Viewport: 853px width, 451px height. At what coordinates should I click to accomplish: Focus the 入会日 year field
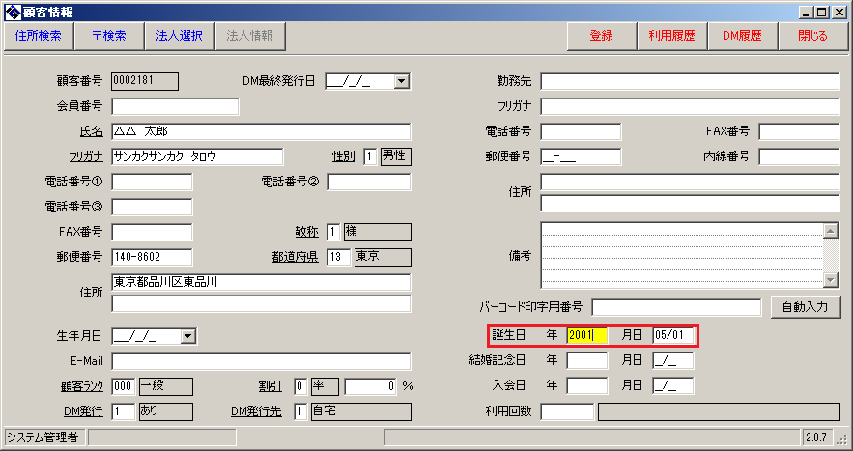587,385
